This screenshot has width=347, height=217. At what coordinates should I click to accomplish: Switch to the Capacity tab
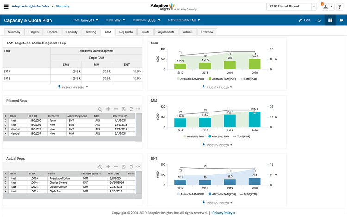click(x=72, y=32)
